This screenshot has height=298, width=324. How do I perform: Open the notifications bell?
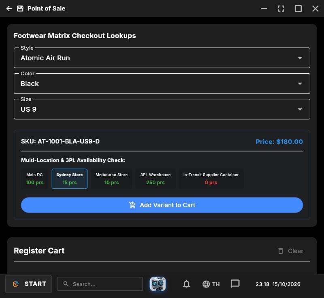click(x=186, y=284)
